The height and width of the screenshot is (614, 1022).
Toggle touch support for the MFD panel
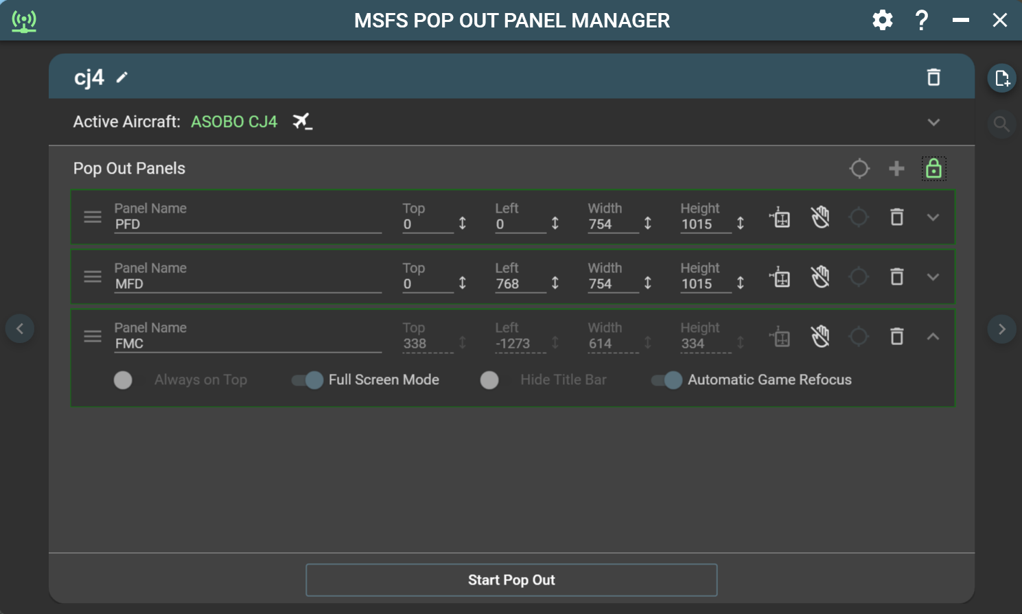(x=821, y=276)
